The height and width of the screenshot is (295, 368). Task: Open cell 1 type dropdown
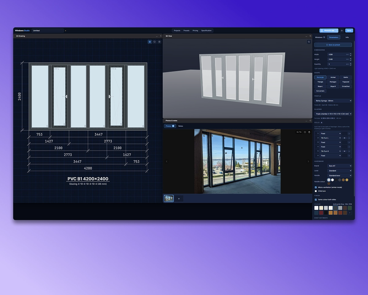pos(331,134)
